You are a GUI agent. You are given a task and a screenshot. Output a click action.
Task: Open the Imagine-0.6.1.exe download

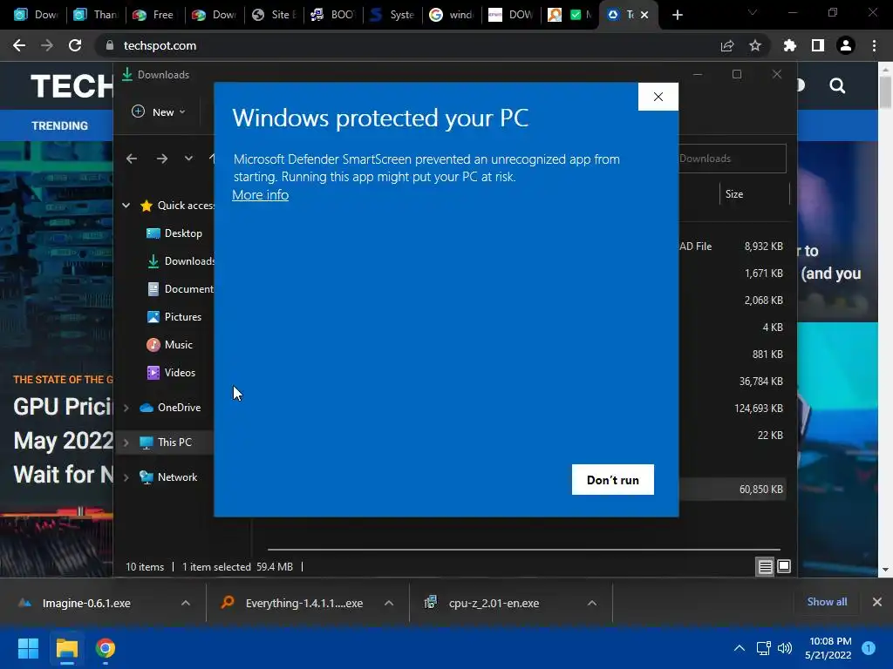[x=86, y=603]
